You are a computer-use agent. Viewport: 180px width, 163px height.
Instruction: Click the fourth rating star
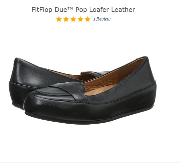[x=80, y=19]
